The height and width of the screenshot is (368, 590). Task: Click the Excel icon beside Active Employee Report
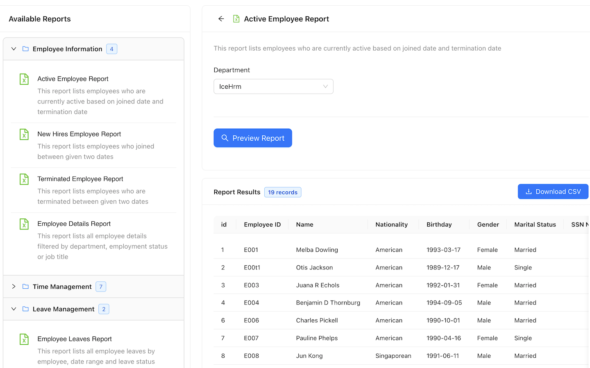pos(24,79)
